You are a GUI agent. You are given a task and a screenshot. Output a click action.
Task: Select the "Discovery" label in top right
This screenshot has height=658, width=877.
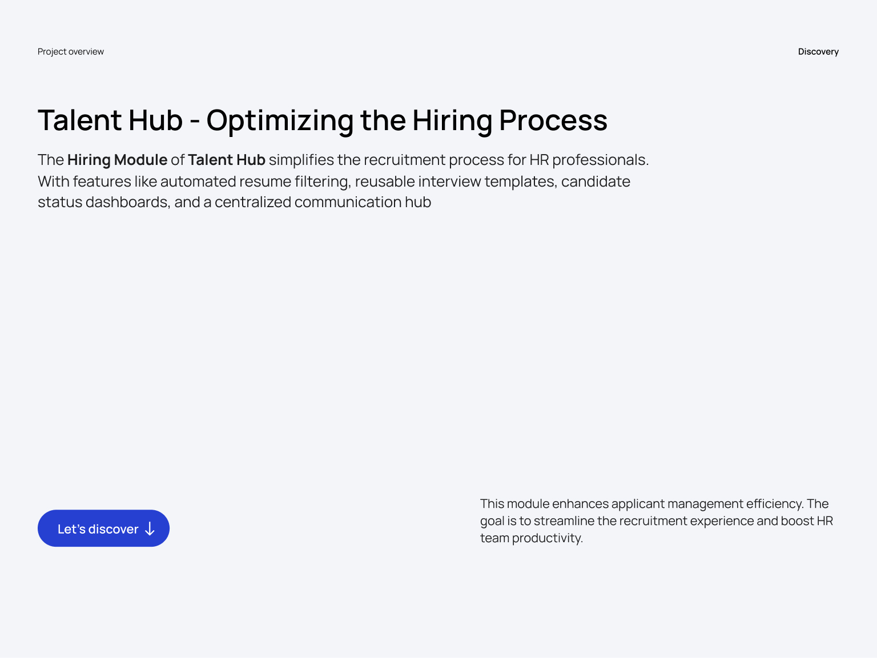(818, 51)
